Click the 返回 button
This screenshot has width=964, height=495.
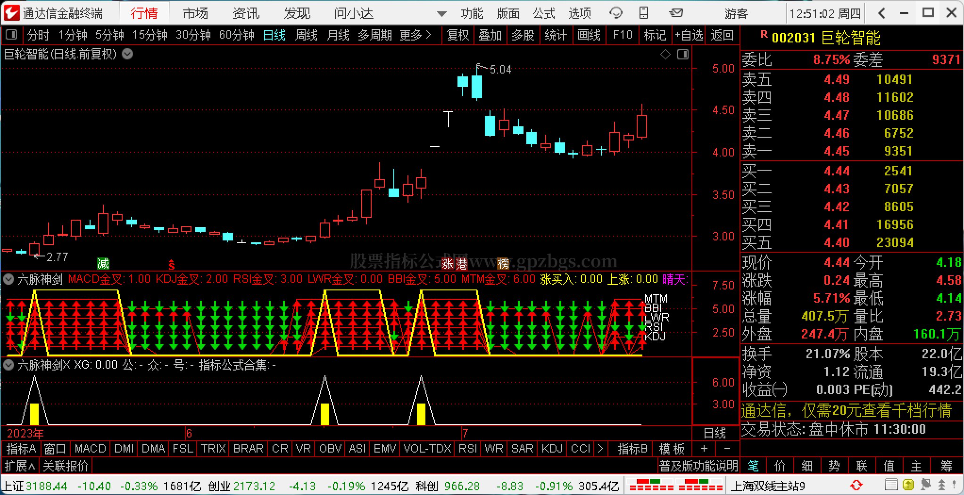click(x=722, y=35)
